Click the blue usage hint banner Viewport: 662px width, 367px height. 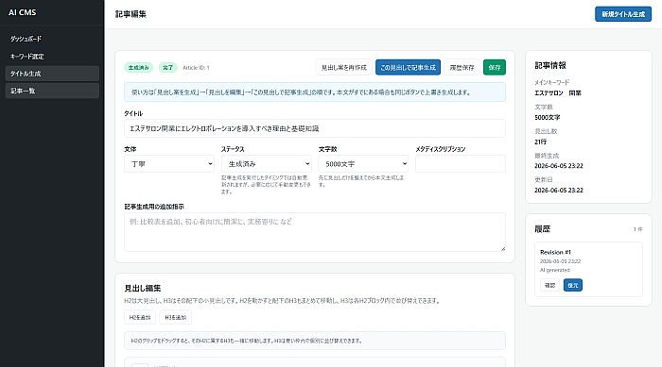[315, 92]
